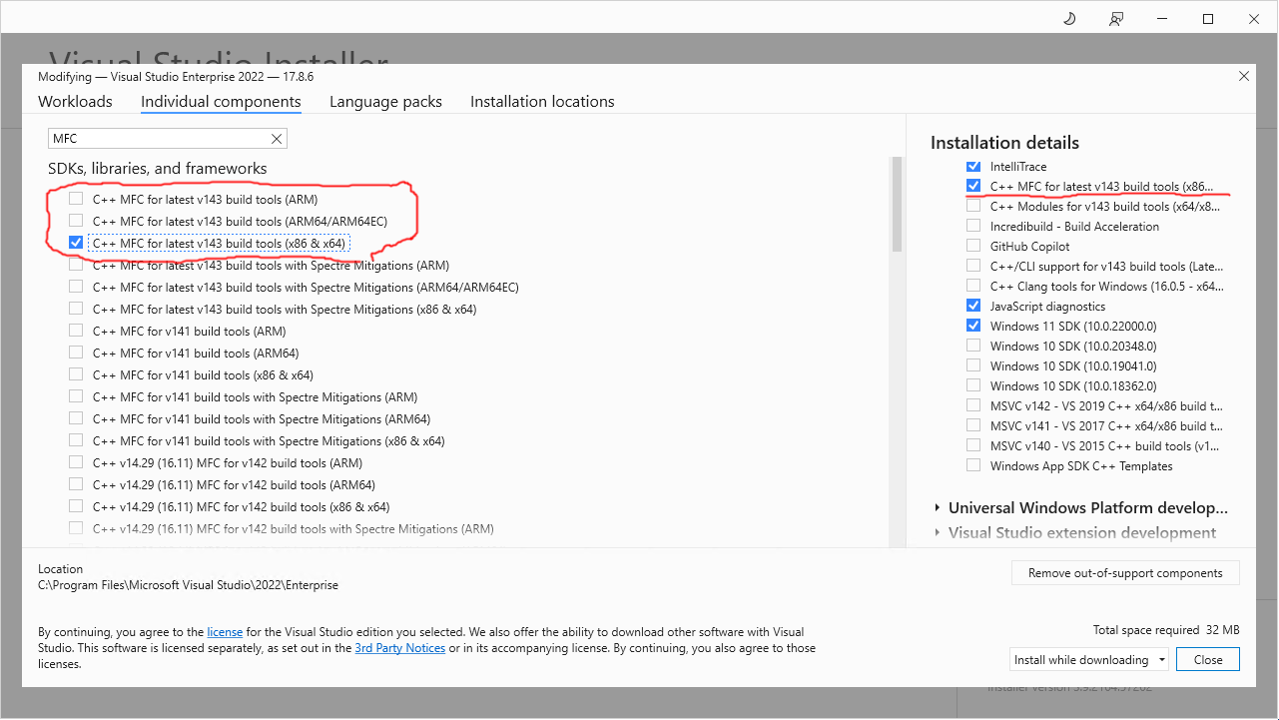This screenshot has width=1279, height=720.
Task: Check MFC v141 Spectre Mitigations (ARM64)
Action: click(76, 419)
